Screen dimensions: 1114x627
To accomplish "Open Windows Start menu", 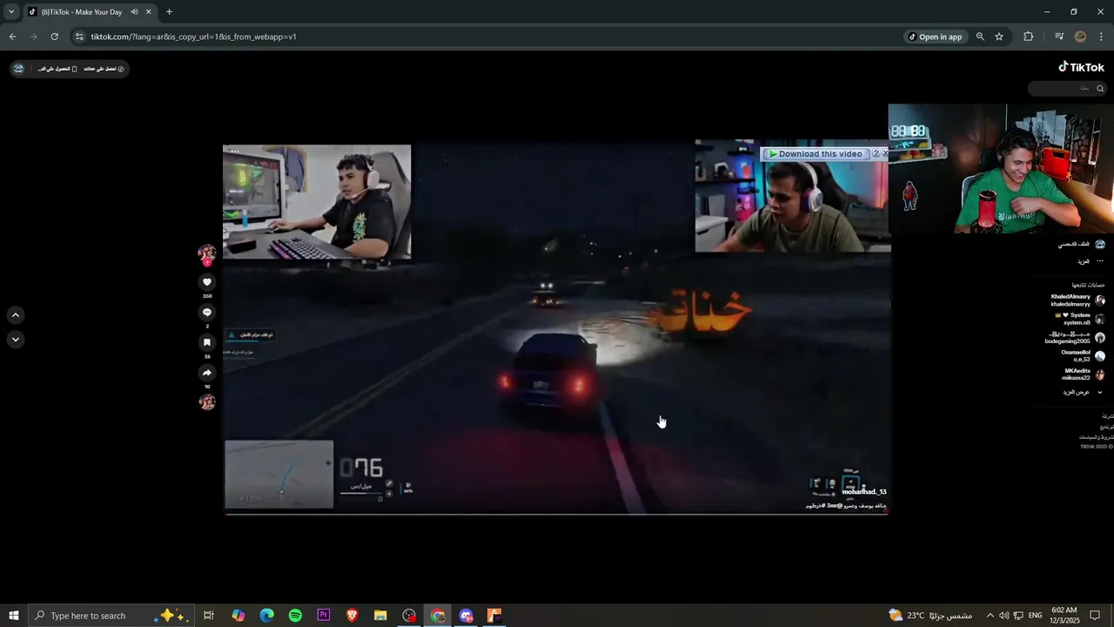I will tap(14, 616).
